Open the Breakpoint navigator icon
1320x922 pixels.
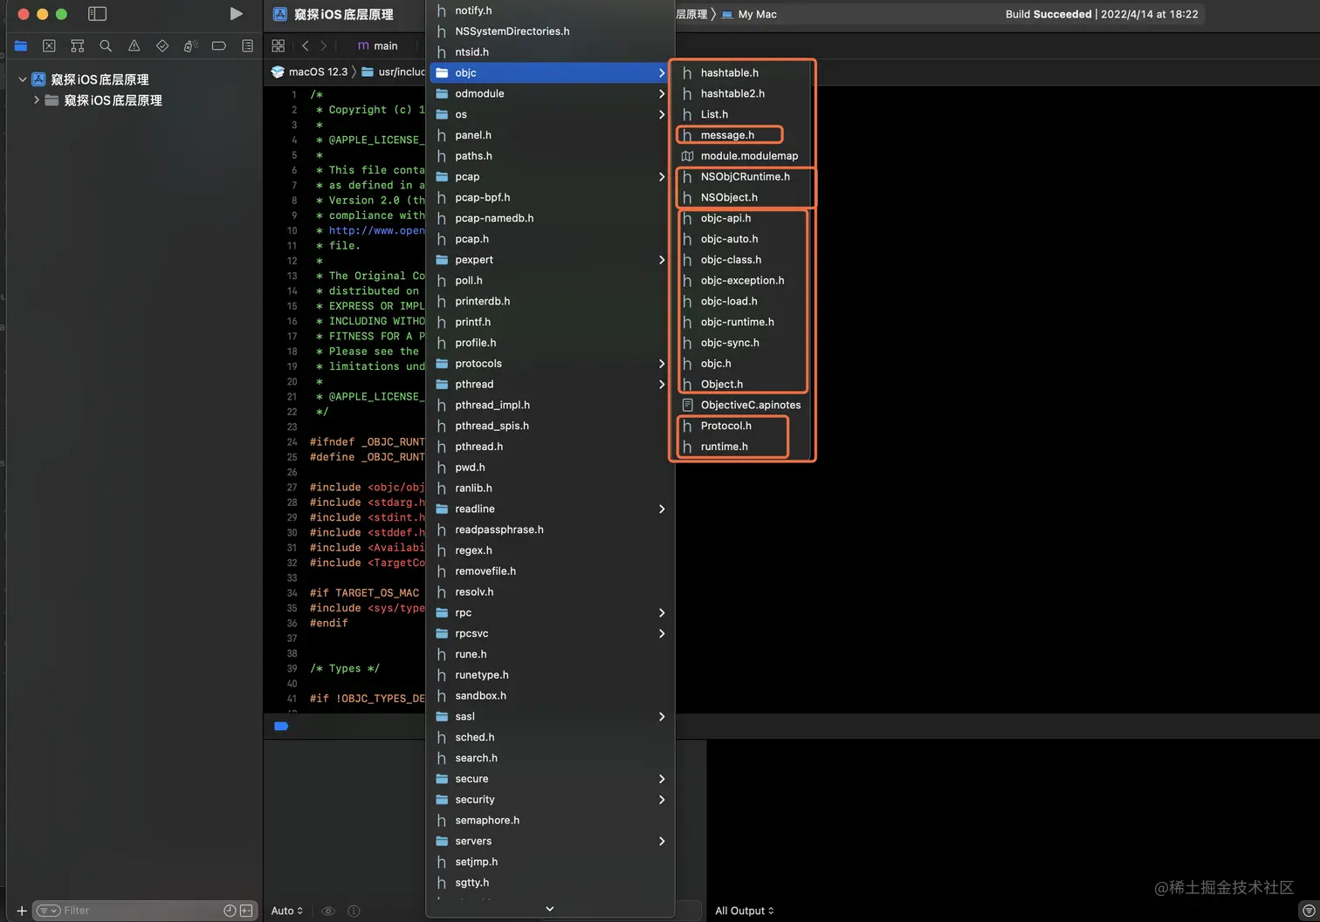pyautogui.click(x=219, y=45)
